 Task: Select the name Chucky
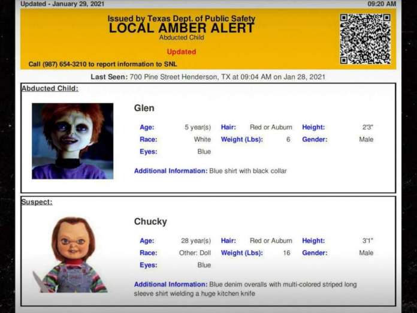point(150,221)
